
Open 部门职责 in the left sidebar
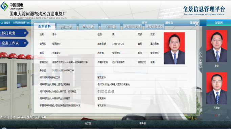[x=14, y=33]
